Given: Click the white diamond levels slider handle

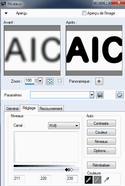Looking at the screenshot, I should coord(72,170).
